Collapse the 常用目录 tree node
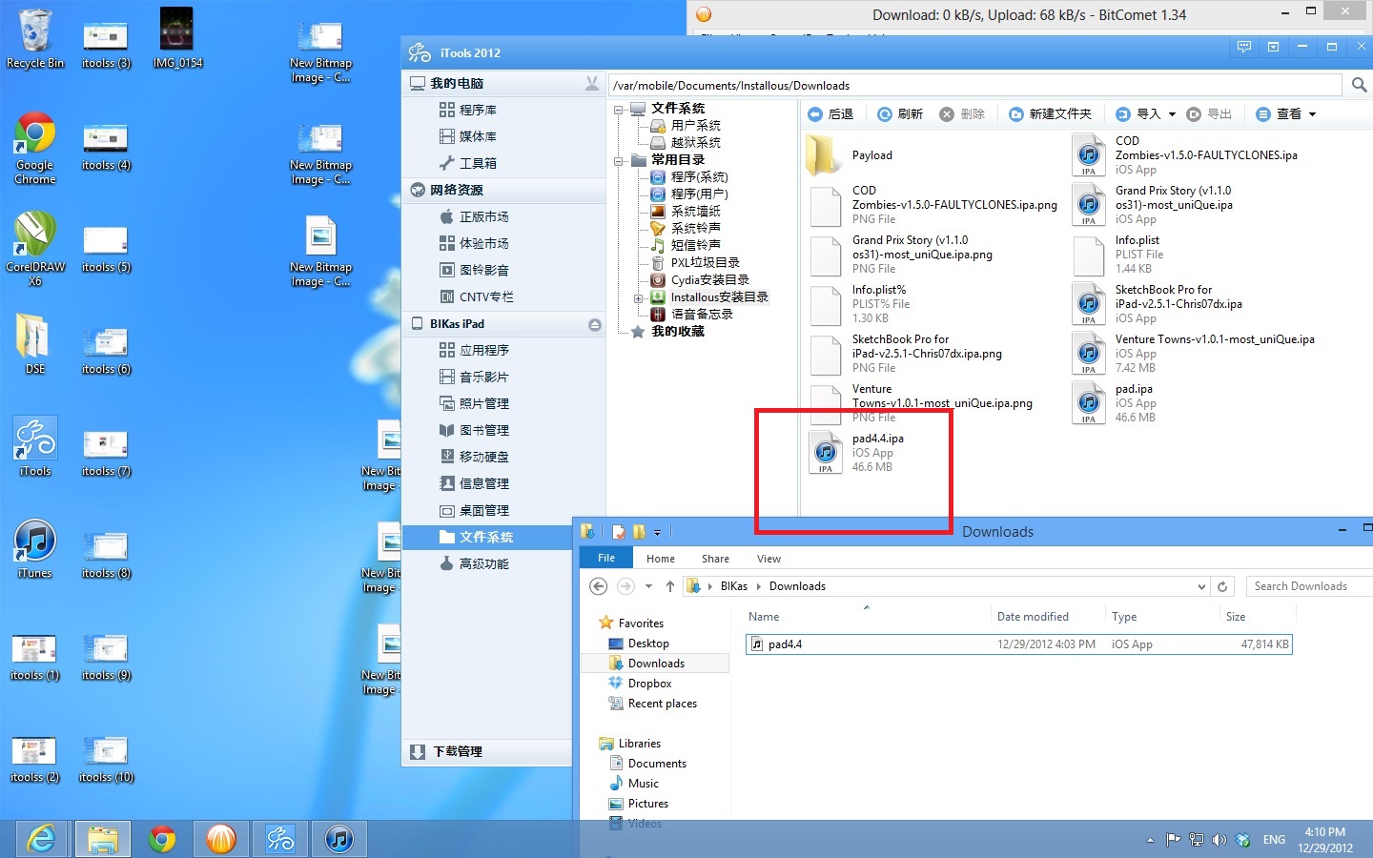Viewport: 1373px width, 858px height. (x=619, y=161)
